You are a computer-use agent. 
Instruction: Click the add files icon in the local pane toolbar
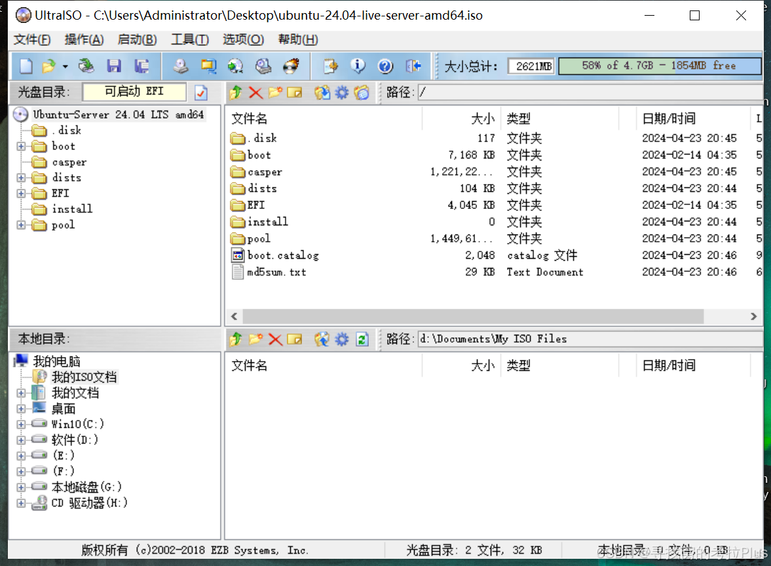tap(322, 339)
